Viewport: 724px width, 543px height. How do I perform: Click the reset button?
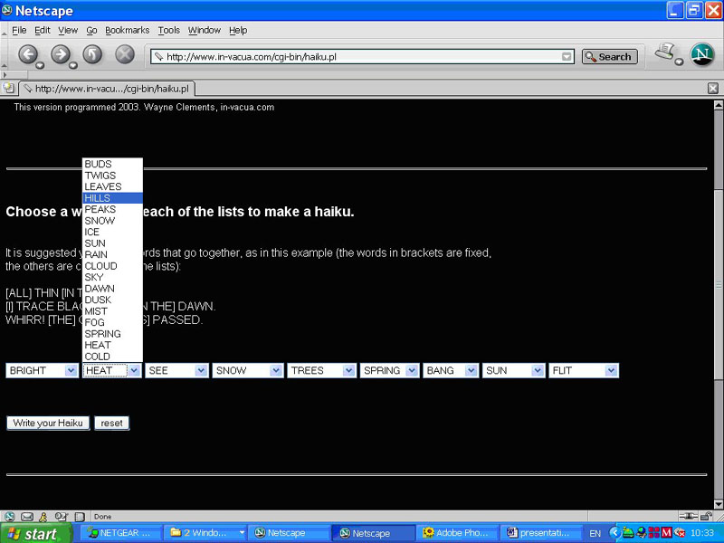point(111,423)
